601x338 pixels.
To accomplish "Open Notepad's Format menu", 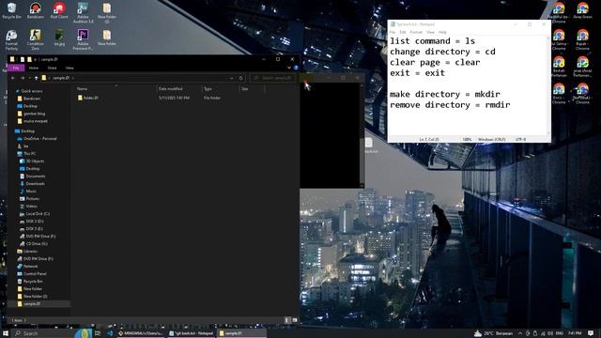I will click(416, 32).
